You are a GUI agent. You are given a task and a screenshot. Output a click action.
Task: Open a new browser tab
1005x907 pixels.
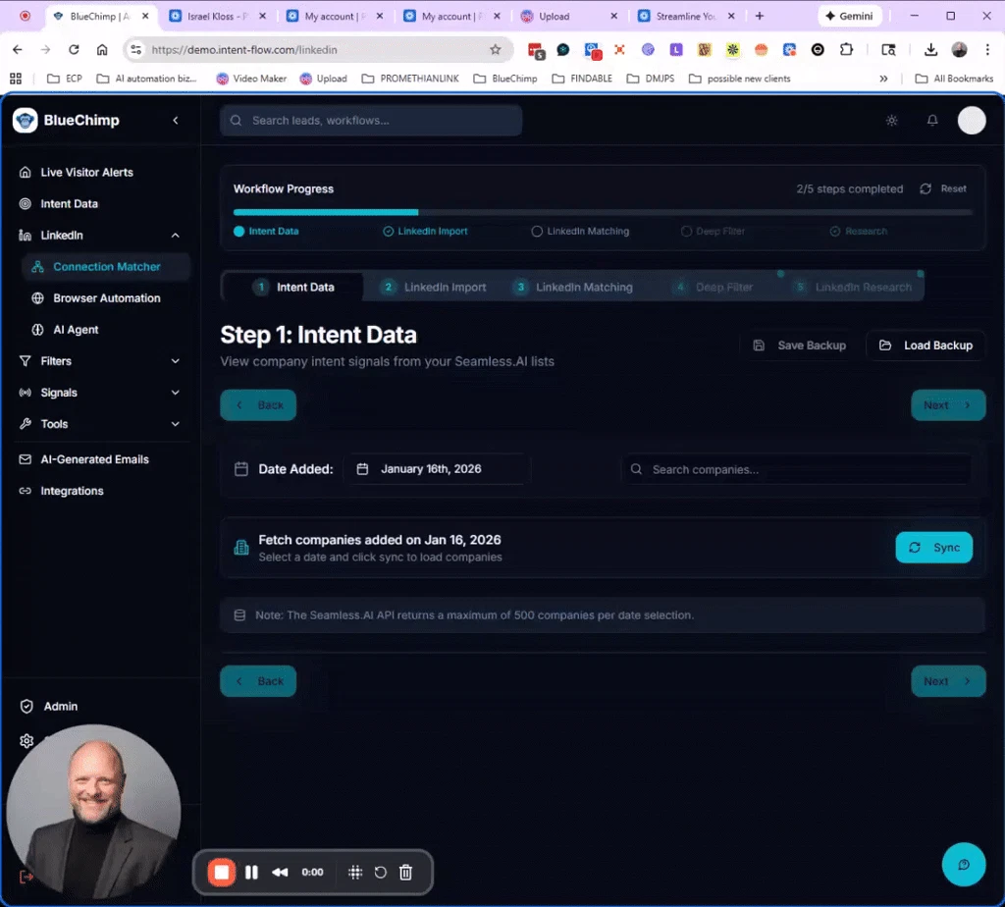(760, 16)
